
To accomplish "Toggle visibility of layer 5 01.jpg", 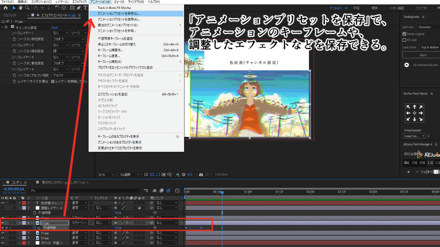I will [x=3, y=233].
